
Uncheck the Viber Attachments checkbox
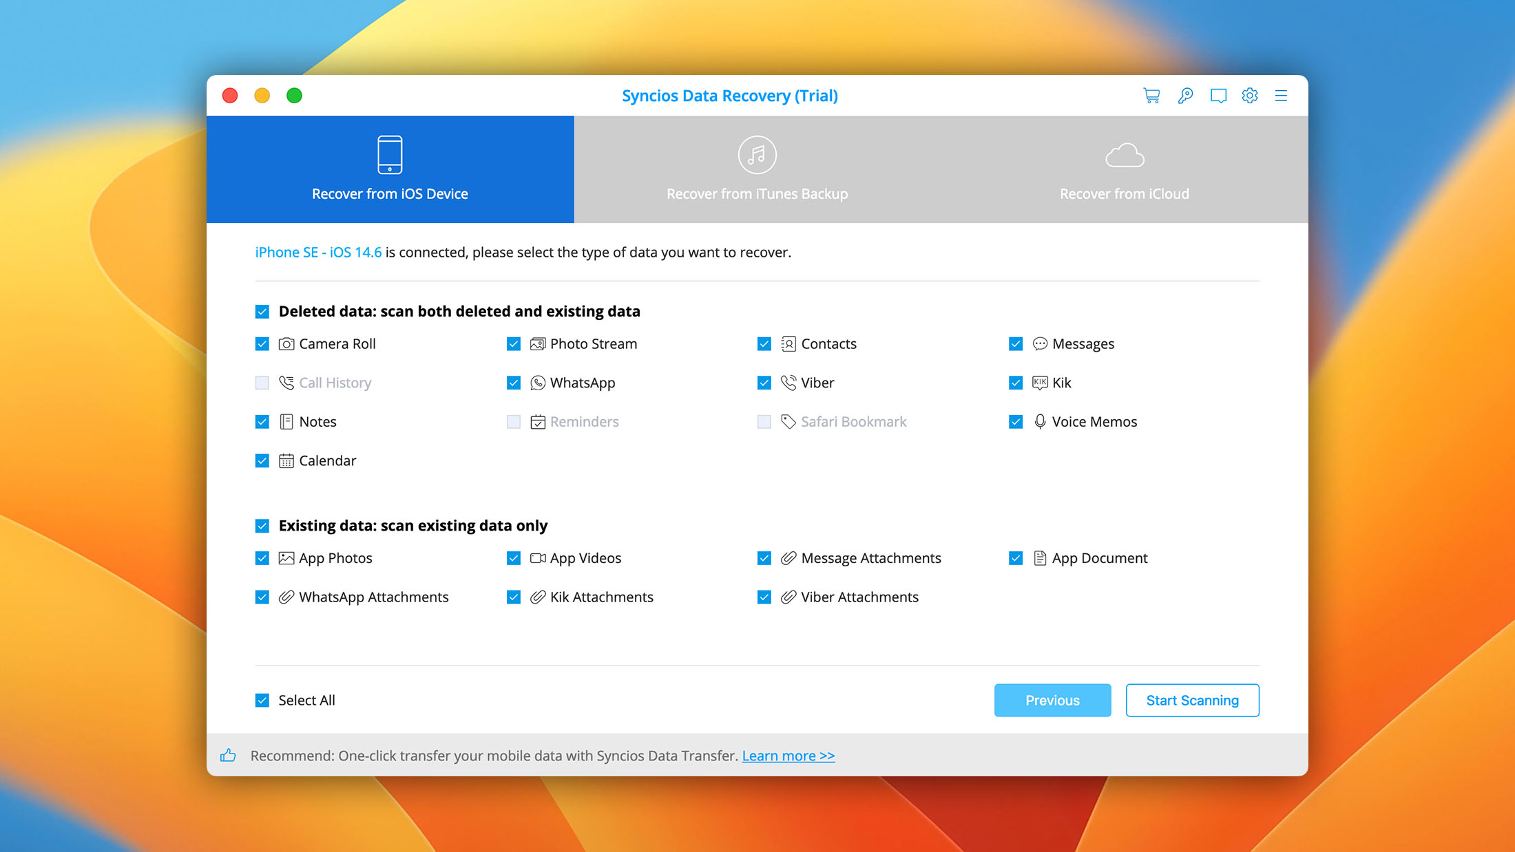764,597
